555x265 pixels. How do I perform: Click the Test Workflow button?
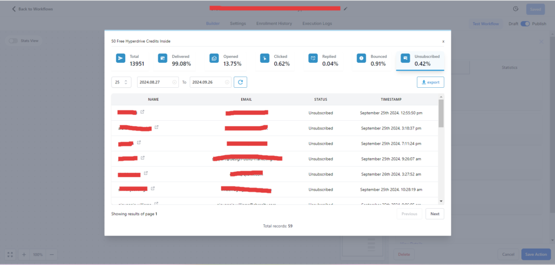(x=486, y=24)
